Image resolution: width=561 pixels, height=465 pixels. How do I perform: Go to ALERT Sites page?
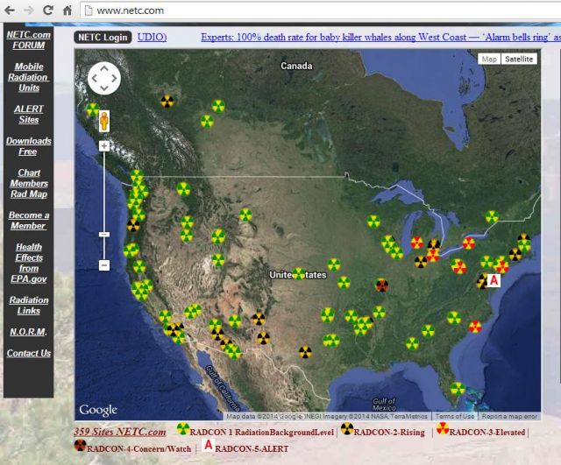[28, 114]
